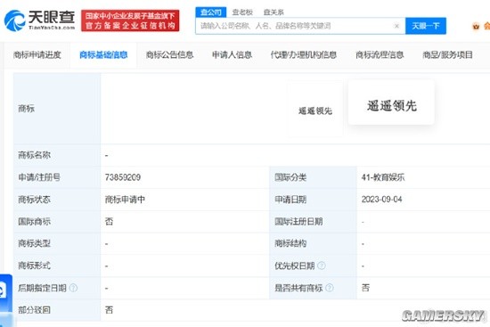Click the 商标状态 label cell
Screen dimensions: 490x327
(x=57, y=200)
